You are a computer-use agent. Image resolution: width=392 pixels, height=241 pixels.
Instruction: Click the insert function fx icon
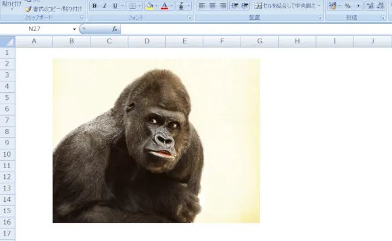point(115,29)
